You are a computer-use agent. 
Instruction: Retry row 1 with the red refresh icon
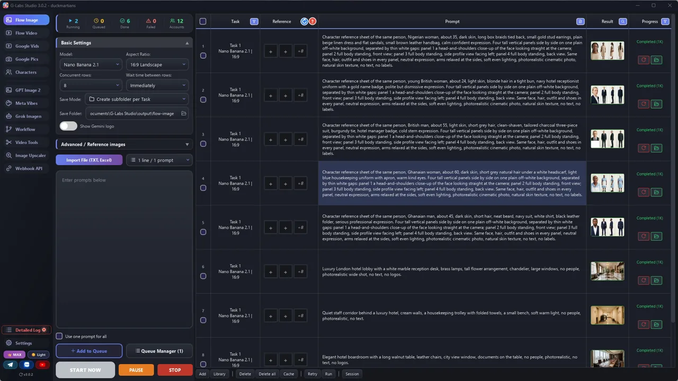pyautogui.click(x=644, y=60)
